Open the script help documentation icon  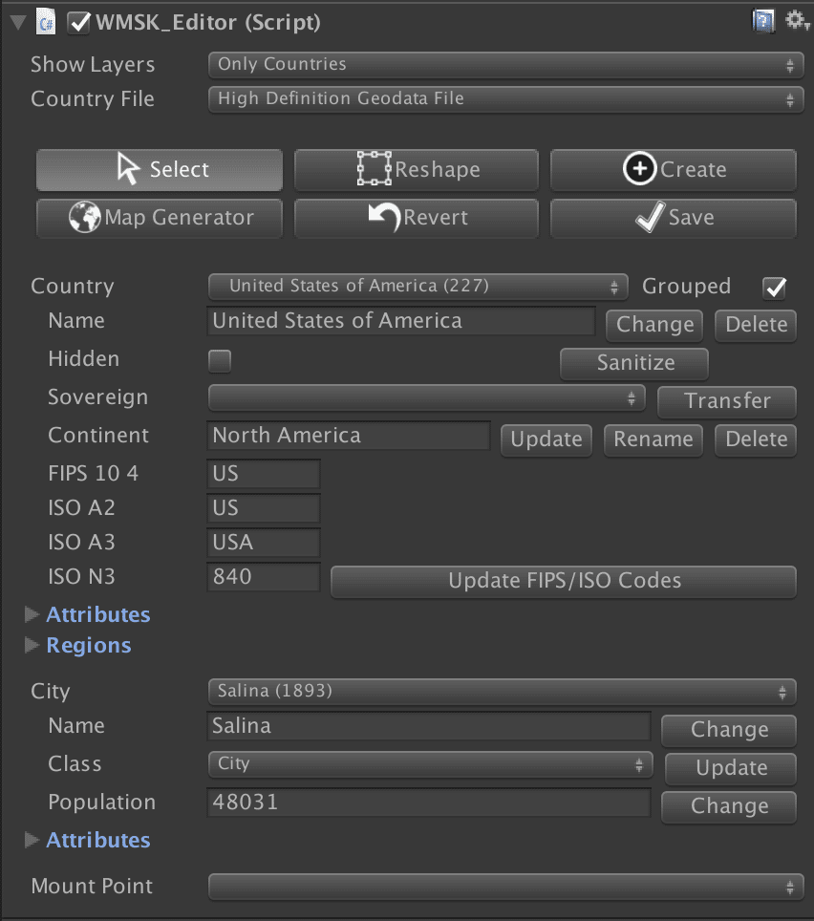coord(764,21)
